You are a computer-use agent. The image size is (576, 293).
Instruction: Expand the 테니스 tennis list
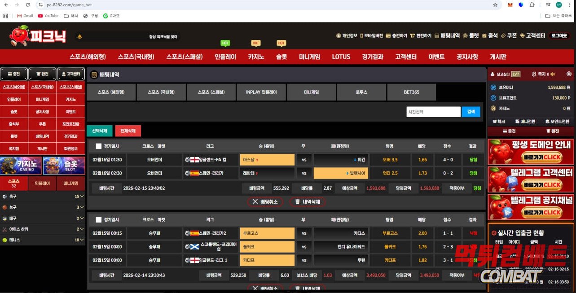(81, 240)
